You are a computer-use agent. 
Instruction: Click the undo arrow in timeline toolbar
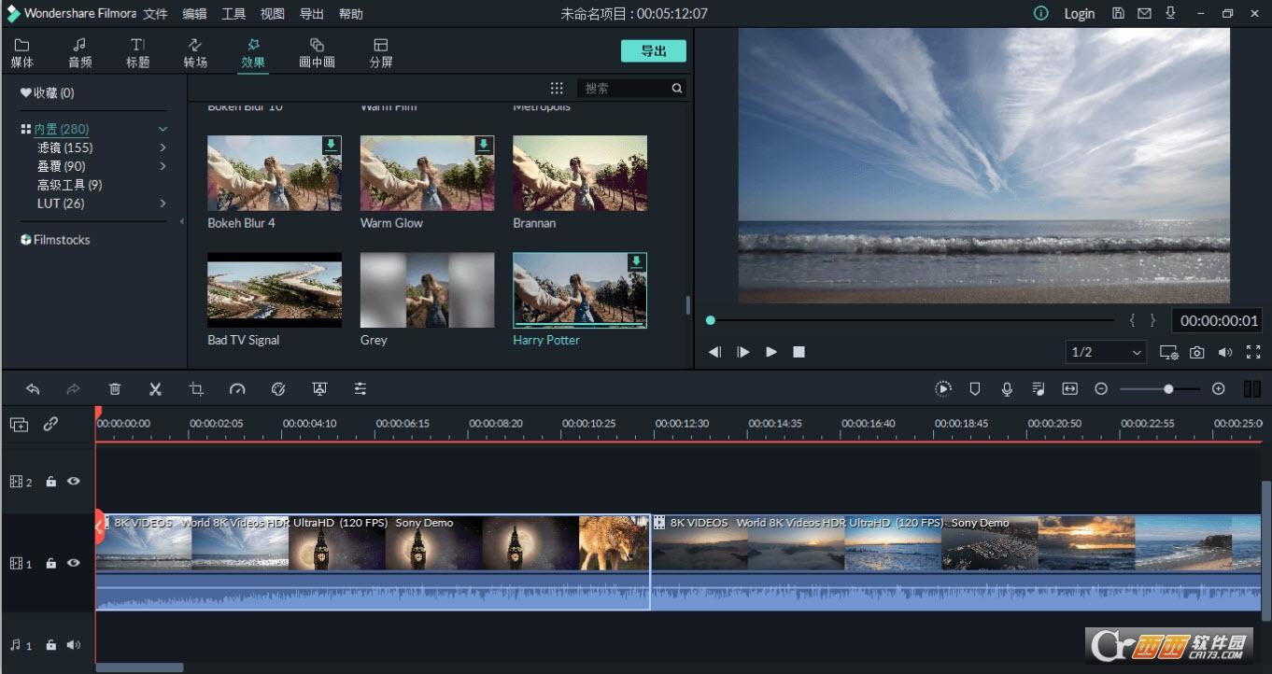pos(33,389)
